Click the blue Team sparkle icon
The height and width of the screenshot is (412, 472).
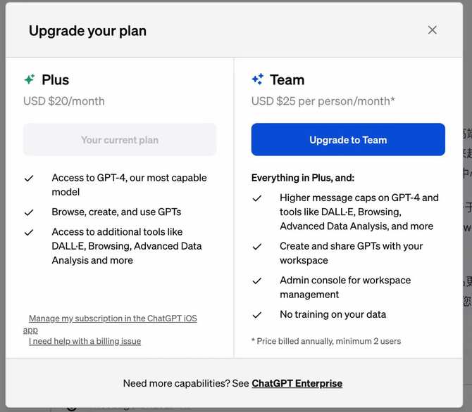[x=258, y=79]
